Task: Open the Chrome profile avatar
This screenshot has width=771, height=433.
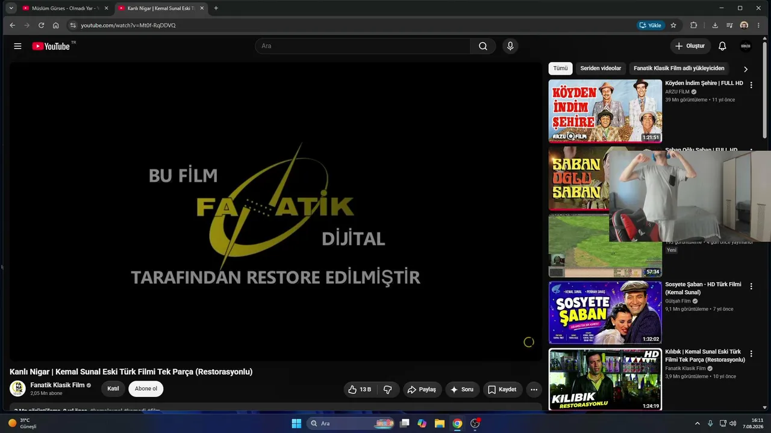Action: tap(744, 25)
